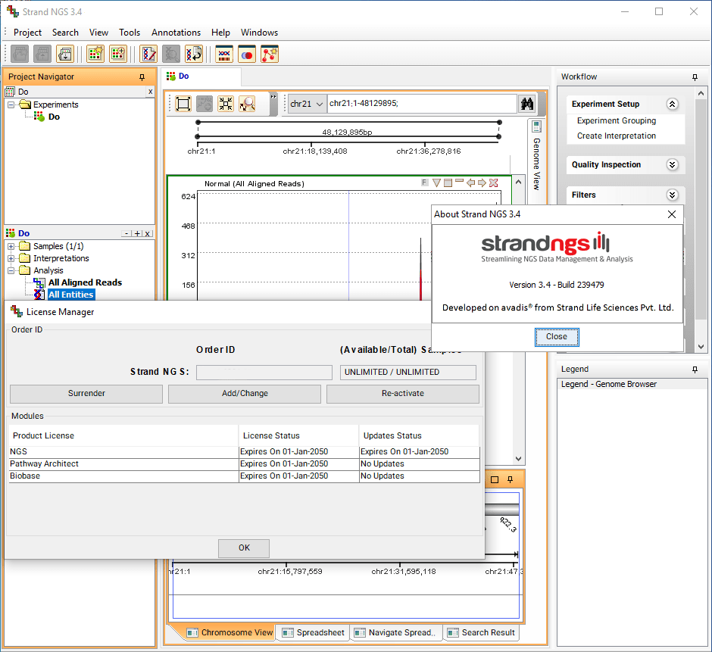Click the genome range slider left endpoint handle
The image size is (712, 652).
(198, 123)
